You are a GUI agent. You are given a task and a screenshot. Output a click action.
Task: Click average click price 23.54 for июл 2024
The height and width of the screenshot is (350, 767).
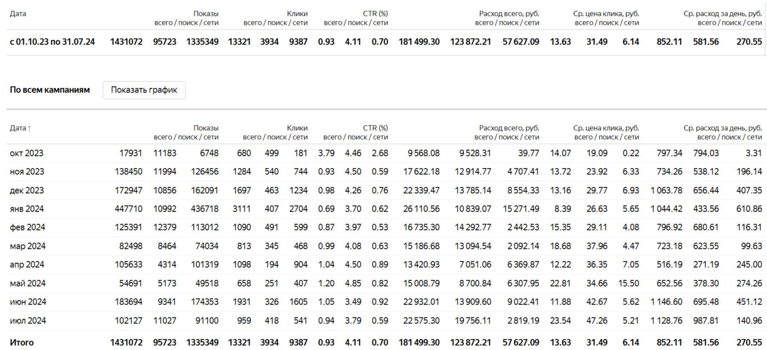point(561,320)
